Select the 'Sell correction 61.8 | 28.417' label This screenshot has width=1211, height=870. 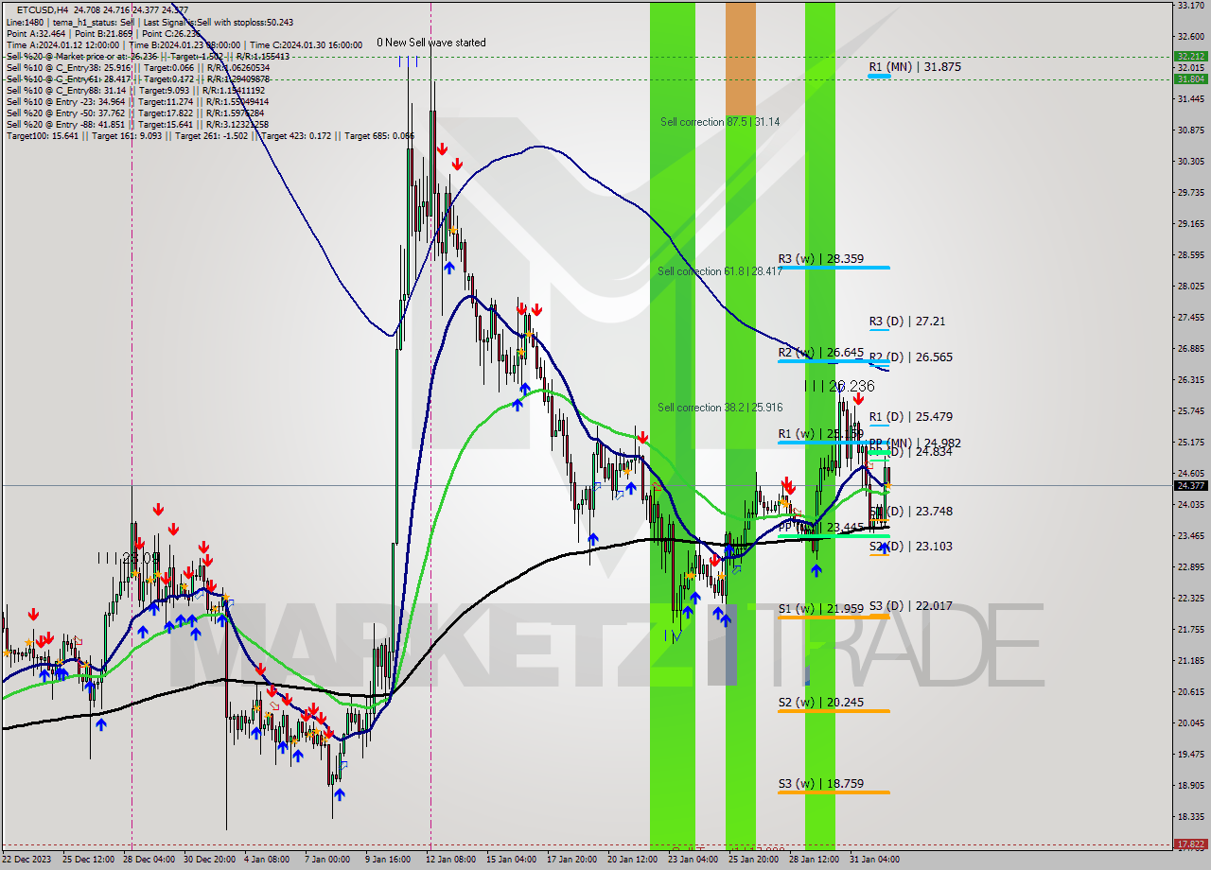coord(720,271)
